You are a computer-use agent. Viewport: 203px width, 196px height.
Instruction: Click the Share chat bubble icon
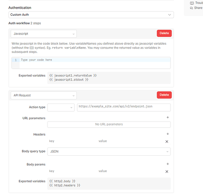[x=191, y=8]
